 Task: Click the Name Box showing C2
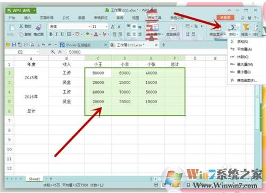(20, 52)
